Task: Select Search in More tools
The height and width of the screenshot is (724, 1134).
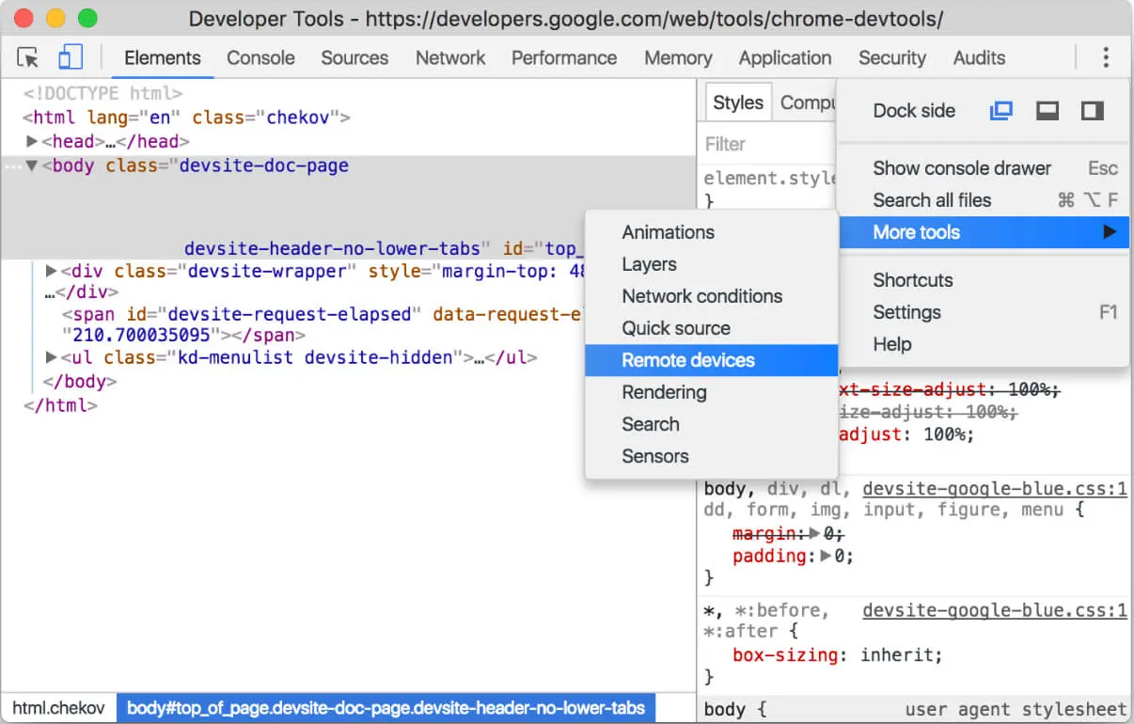Action: pyautogui.click(x=711, y=424)
